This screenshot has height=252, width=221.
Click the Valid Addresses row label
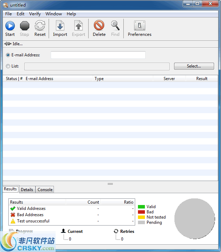[31, 208]
